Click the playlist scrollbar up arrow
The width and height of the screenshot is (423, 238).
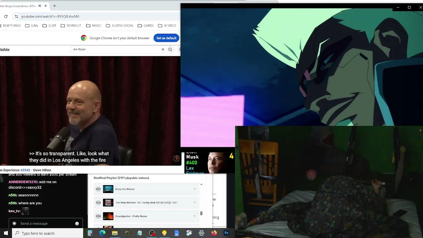tap(201, 184)
